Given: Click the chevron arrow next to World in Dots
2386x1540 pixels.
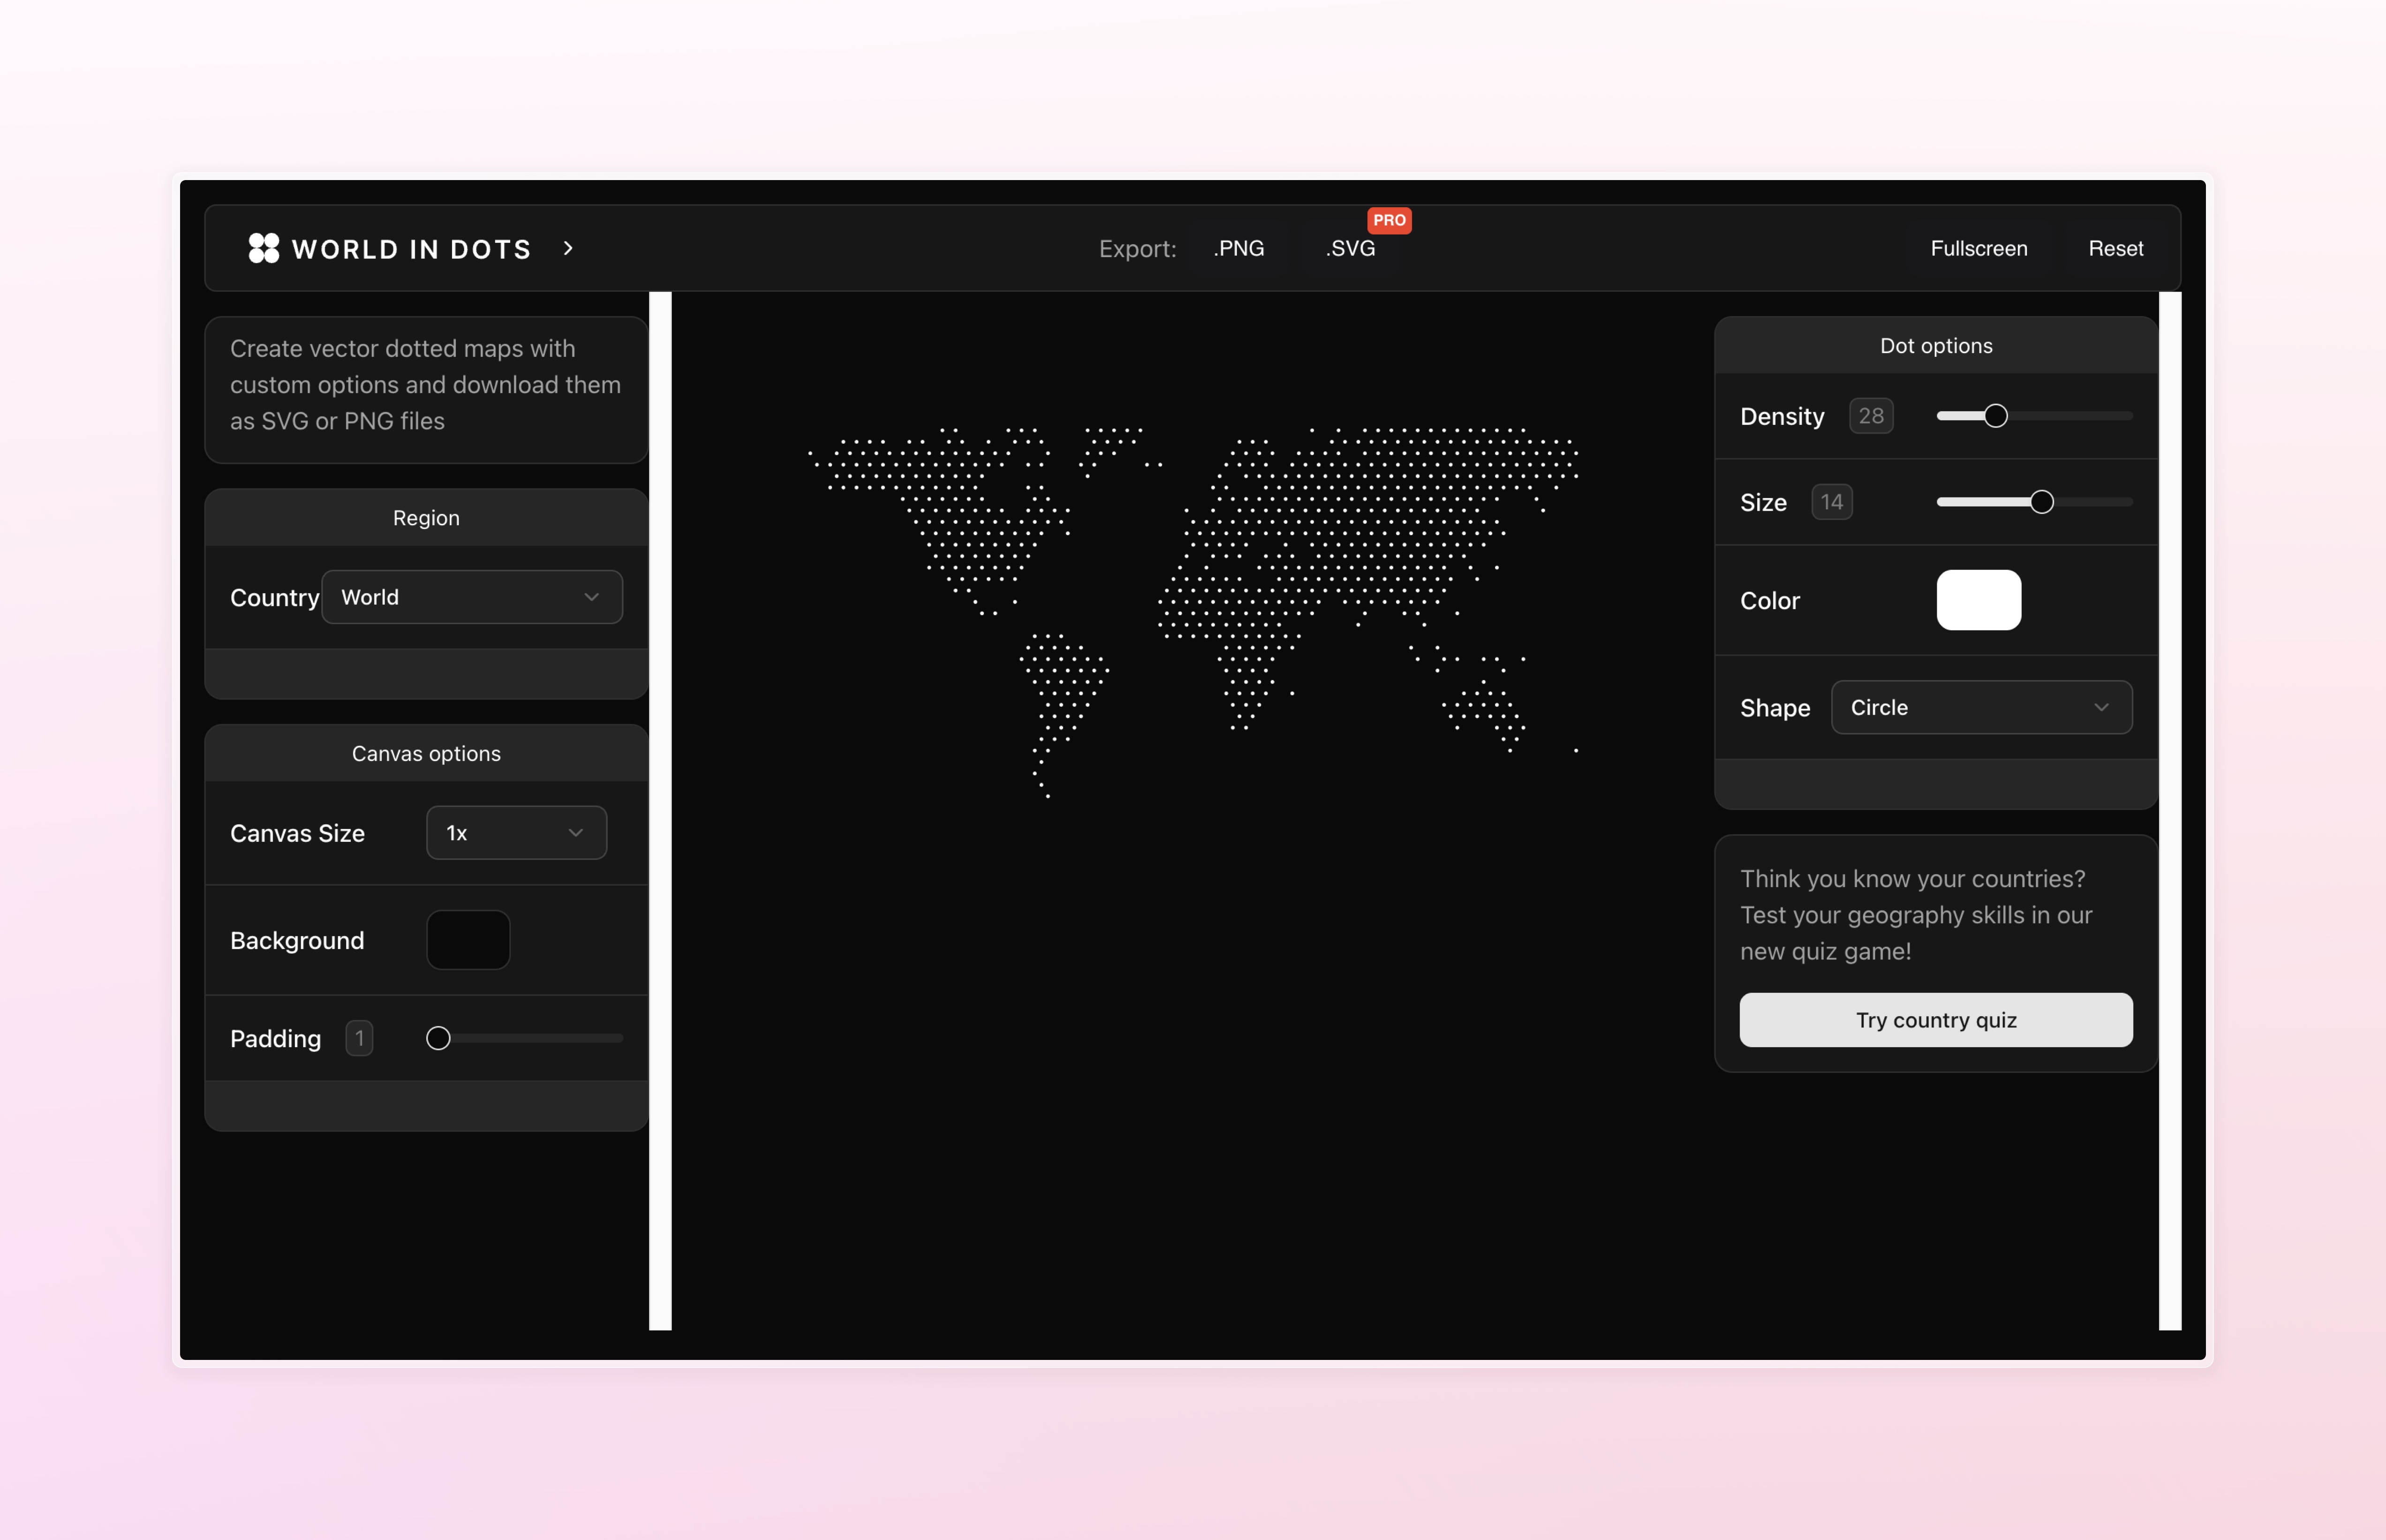Looking at the screenshot, I should point(568,248).
